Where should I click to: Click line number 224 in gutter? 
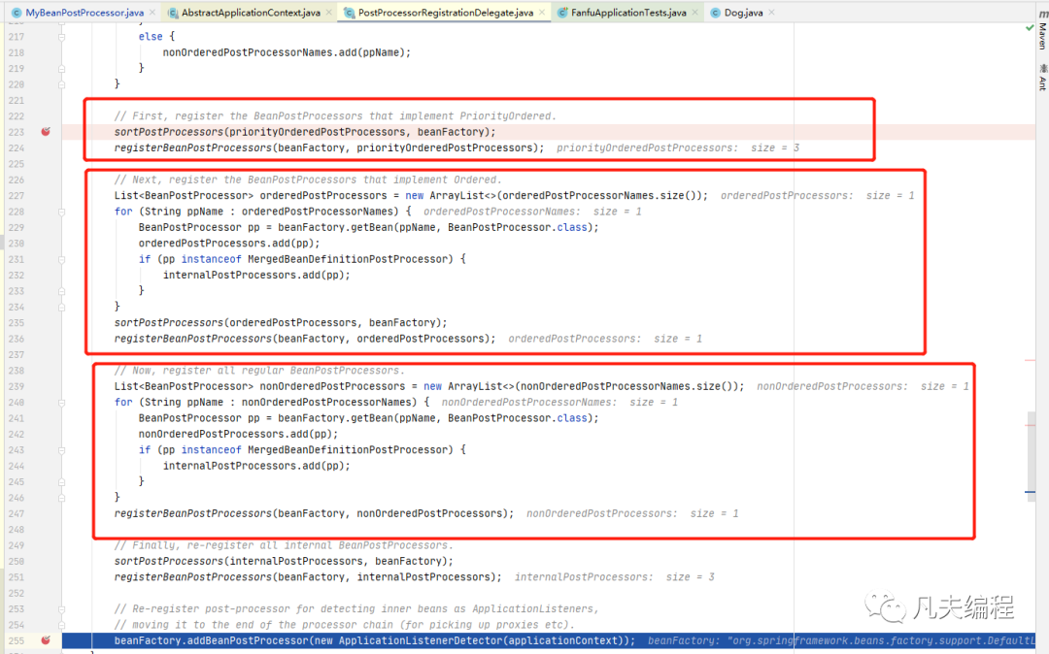tap(17, 148)
